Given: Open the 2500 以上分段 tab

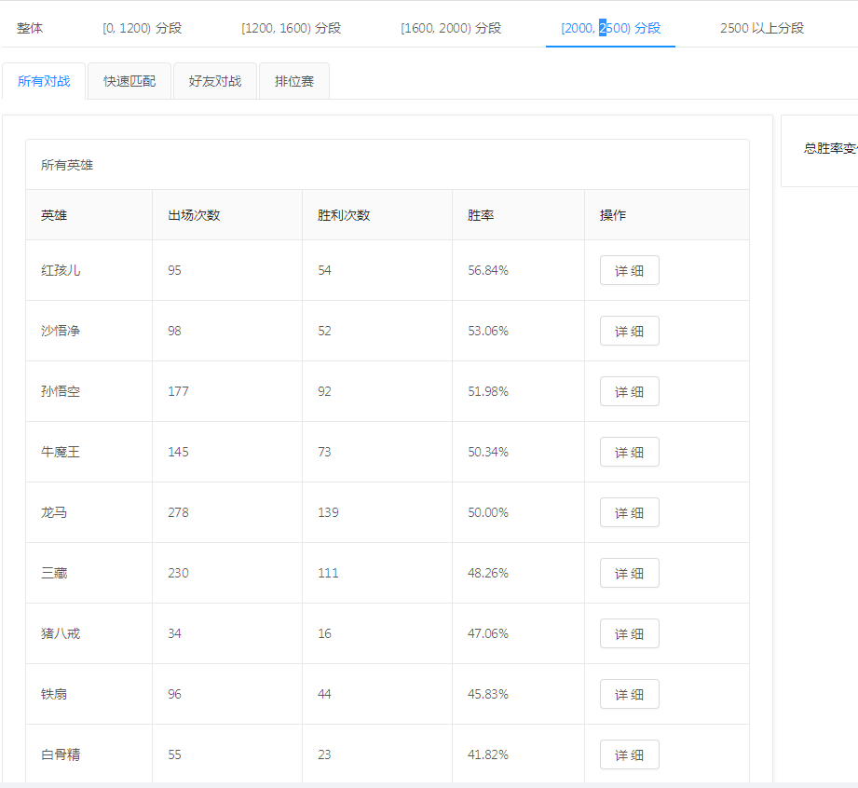Looking at the screenshot, I should click(x=761, y=28).
